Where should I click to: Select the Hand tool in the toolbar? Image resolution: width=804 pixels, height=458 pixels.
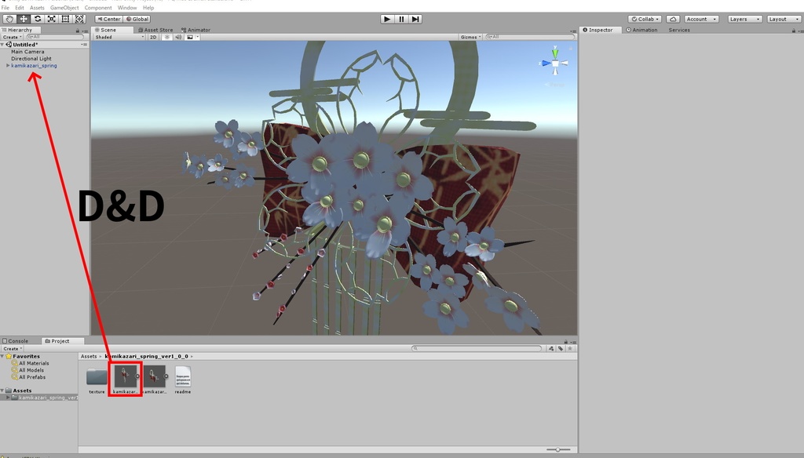tap(9, 19)
